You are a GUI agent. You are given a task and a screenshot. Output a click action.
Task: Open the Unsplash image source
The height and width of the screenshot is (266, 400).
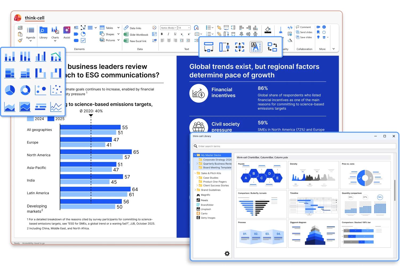click(x=204, y=209)
